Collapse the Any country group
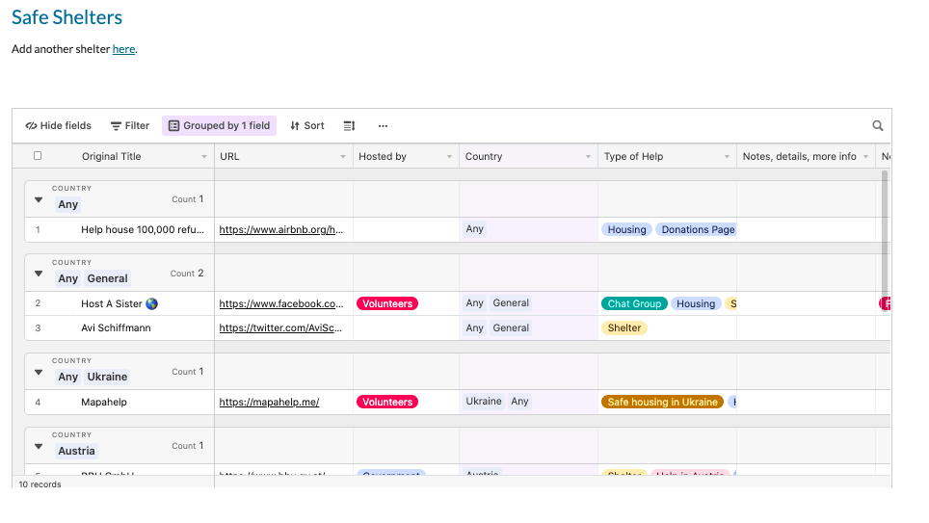The image size is (929, 523). point(39,199)
